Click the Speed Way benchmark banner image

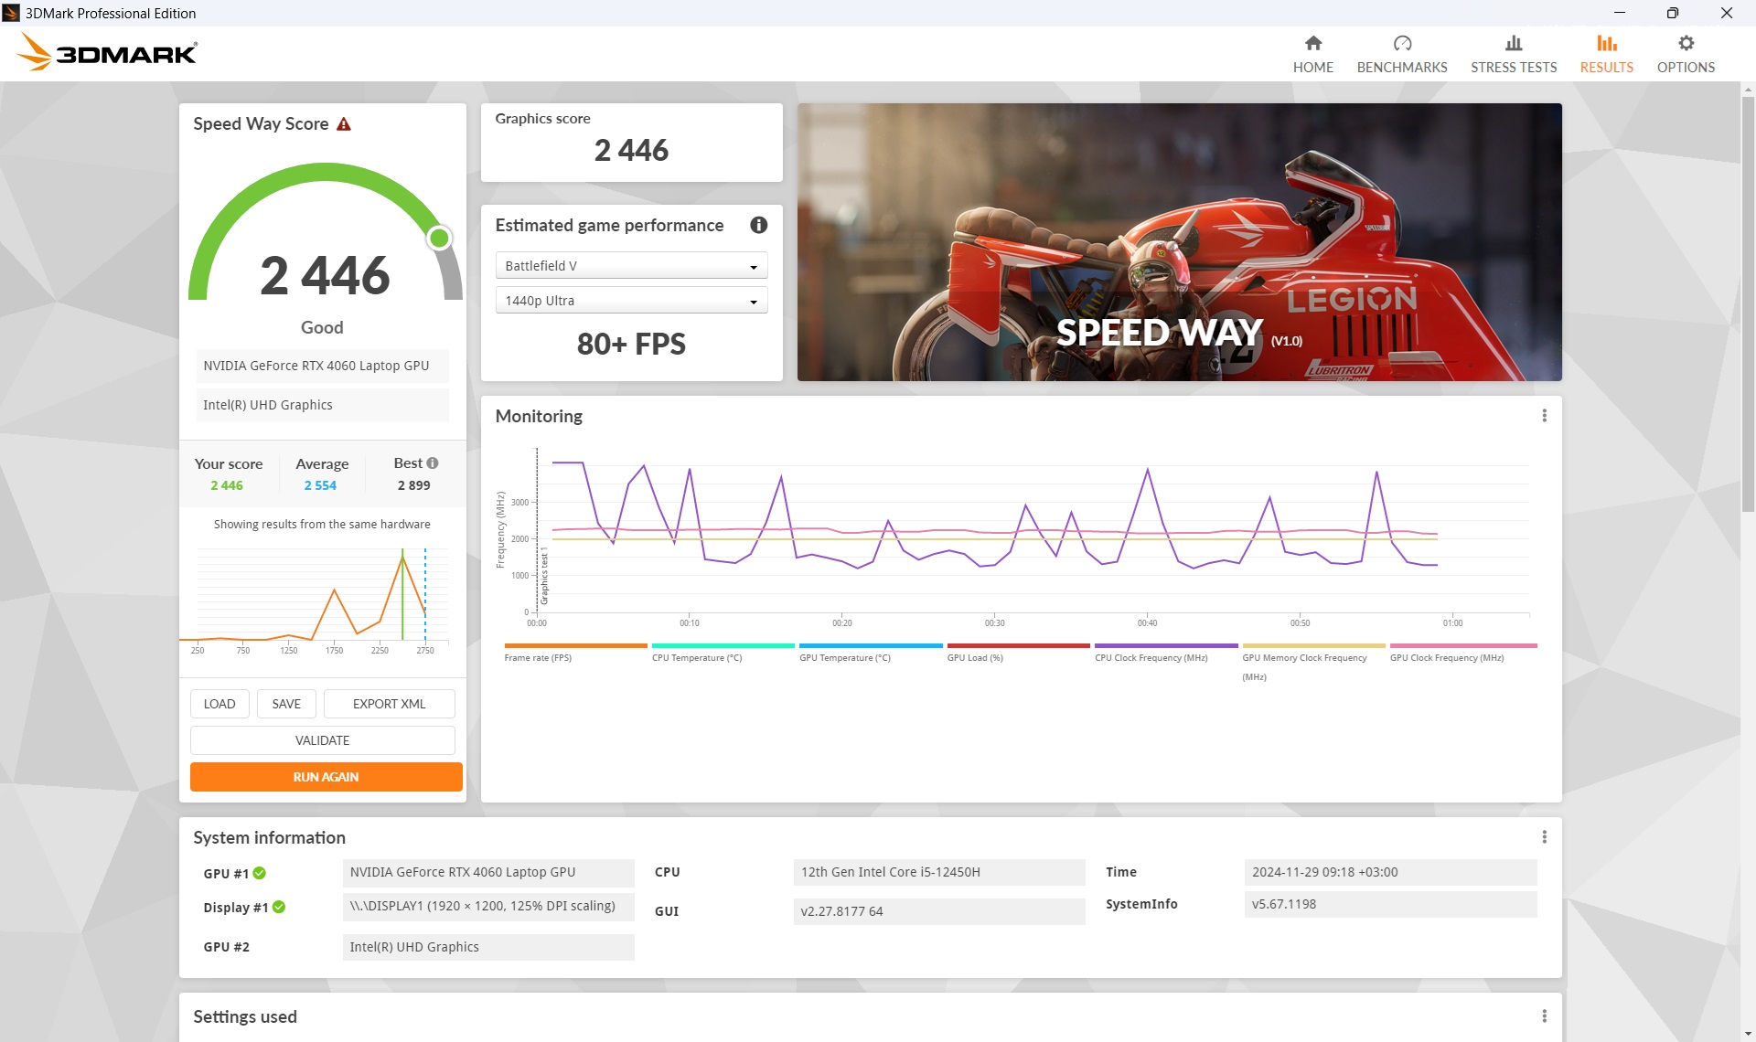[1180, 242]
